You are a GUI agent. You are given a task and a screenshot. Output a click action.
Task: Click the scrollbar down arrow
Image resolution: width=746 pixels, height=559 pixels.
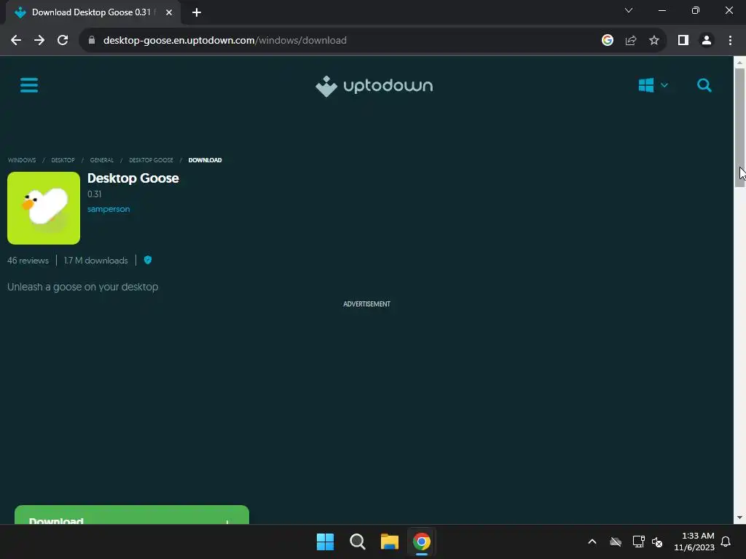tap(739, 518)
